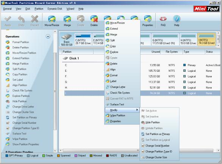This screenshot has width=222, height=164.
Task: Choose Surface Test in context menu
Action: pos(122,104)
